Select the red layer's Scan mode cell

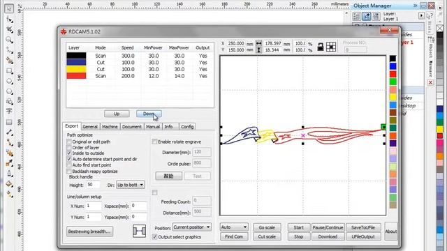101,76
